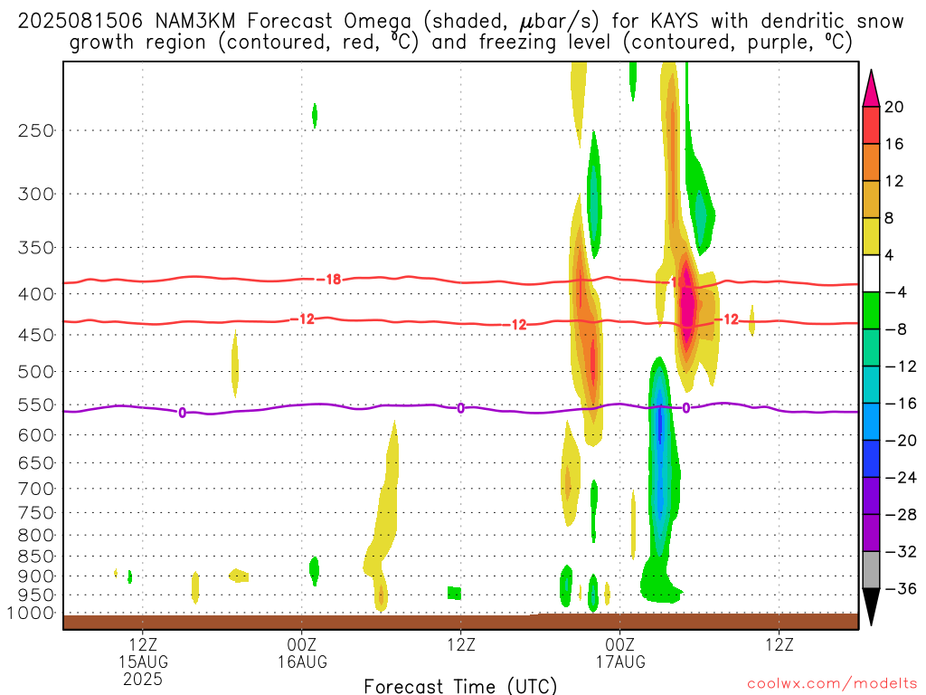
Task: Click the colorbar value label 12
Action: [894, 181]
